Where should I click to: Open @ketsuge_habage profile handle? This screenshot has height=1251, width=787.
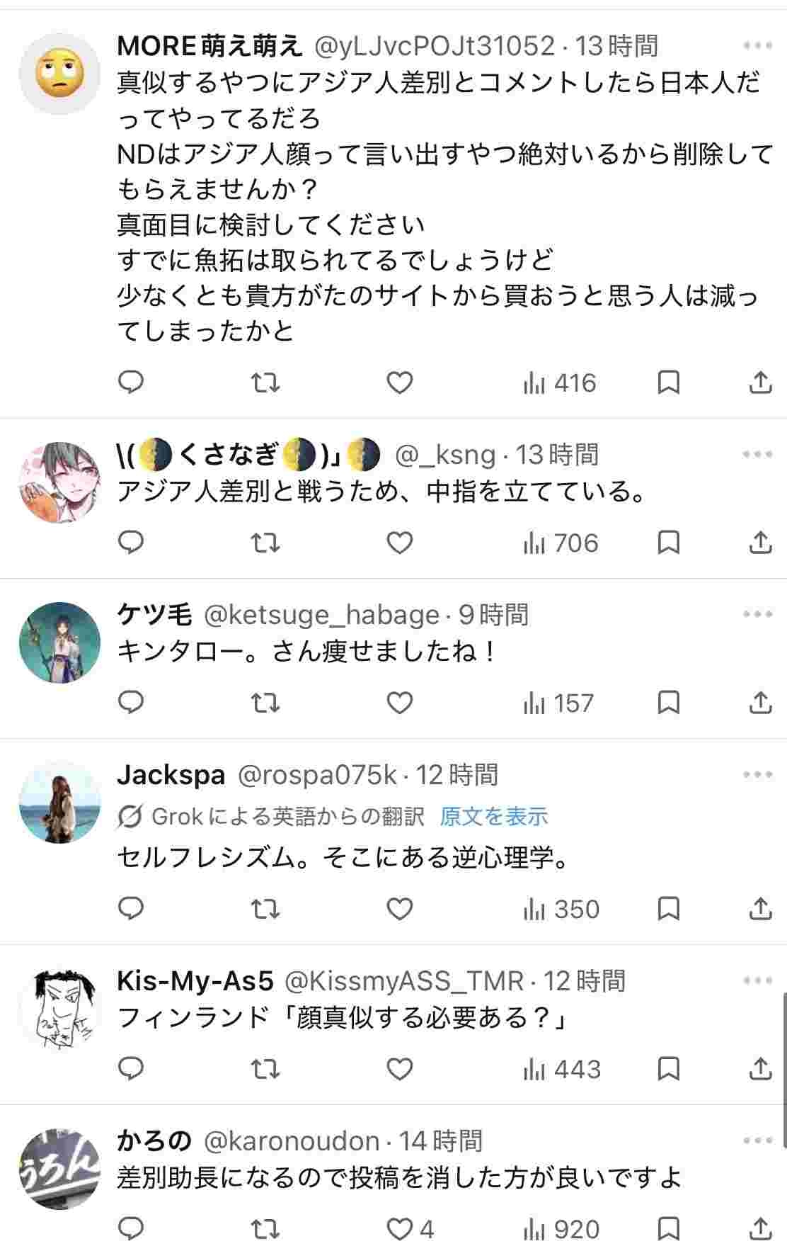(x=321, y=615)
